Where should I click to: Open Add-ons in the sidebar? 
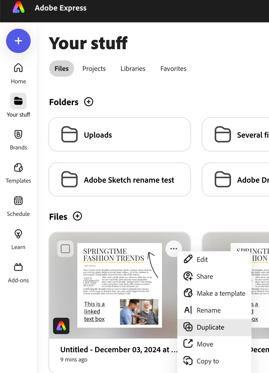(x=18, y=273)
